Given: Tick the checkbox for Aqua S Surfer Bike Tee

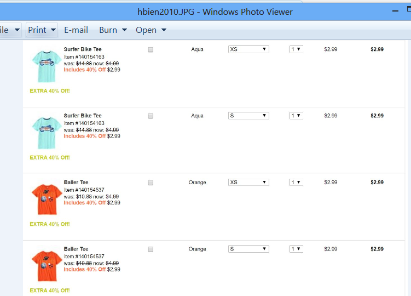Looking at the screenshot, I should pyautogui.click(x=150, y=116).
